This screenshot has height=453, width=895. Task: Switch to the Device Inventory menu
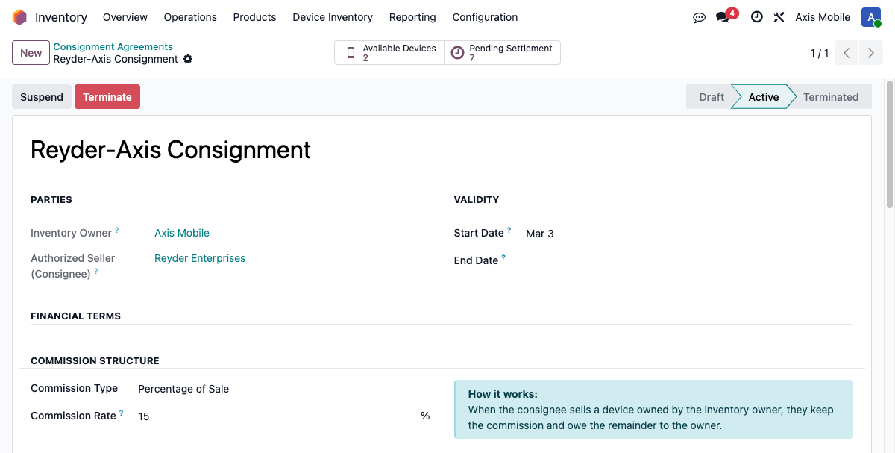tap(333, 17)
